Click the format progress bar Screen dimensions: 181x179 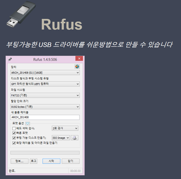pos(45,153)
